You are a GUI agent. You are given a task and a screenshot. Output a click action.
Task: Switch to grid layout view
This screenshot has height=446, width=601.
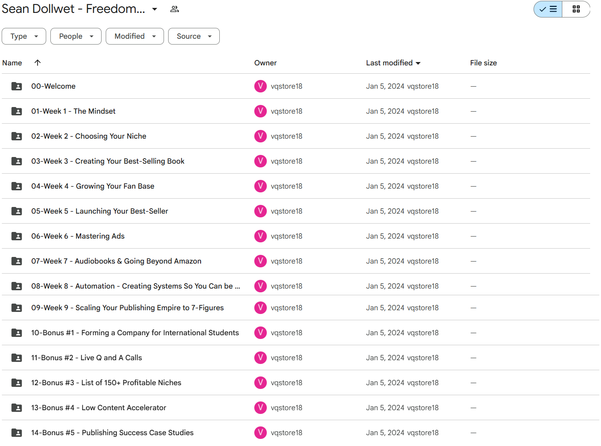click(576, 9)
